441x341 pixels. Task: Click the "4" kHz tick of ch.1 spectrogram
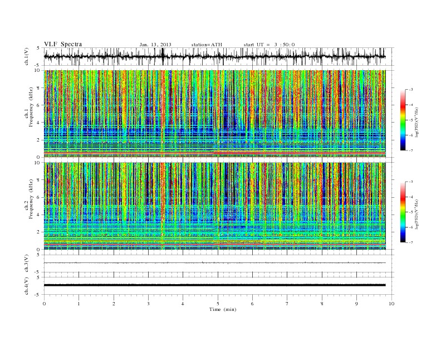click(38, 123)
